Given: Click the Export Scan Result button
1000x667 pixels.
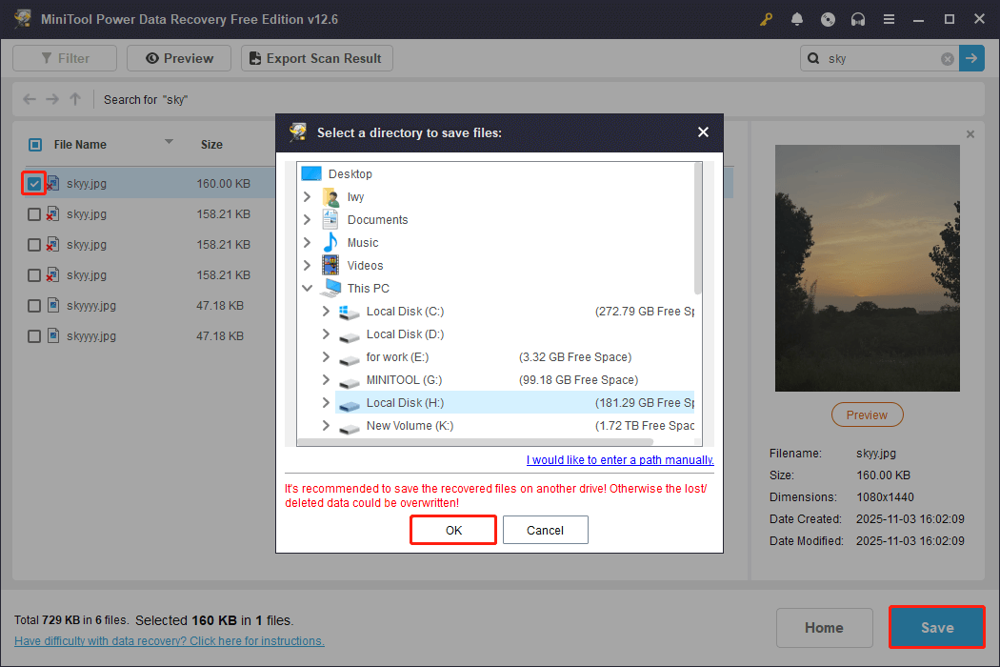Looking at the screenshot, I should [316, 58].
